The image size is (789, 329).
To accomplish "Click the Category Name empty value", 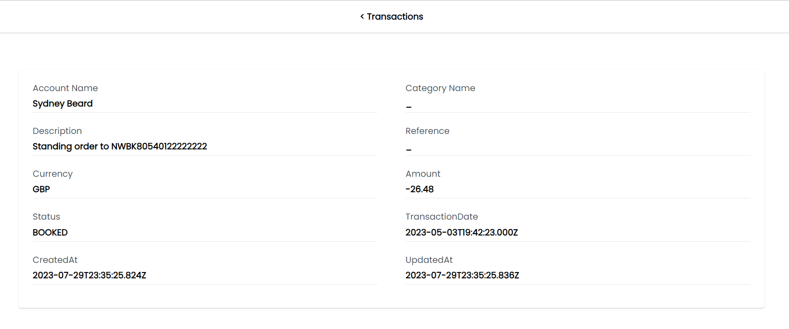I will tap(408, 106).
